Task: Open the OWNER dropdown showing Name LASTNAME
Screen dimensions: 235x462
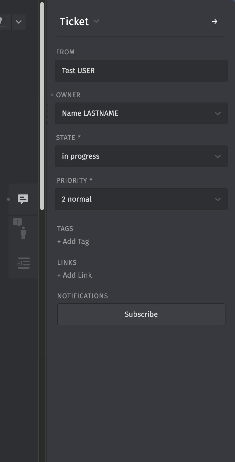Action: tap(141, 113)
